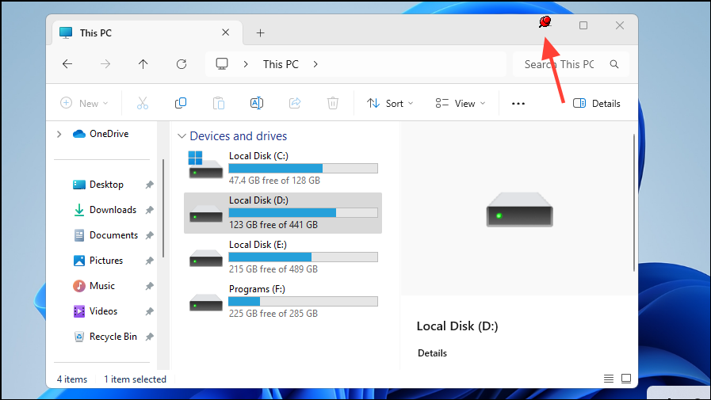This screenshot has width=711, height=400.
Task: Click the Delete trash can icon
Action: 333,103
